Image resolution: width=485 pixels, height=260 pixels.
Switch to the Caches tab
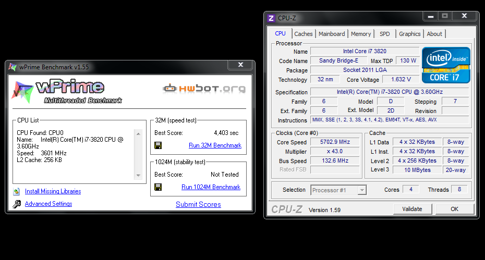tap(304, 34)
